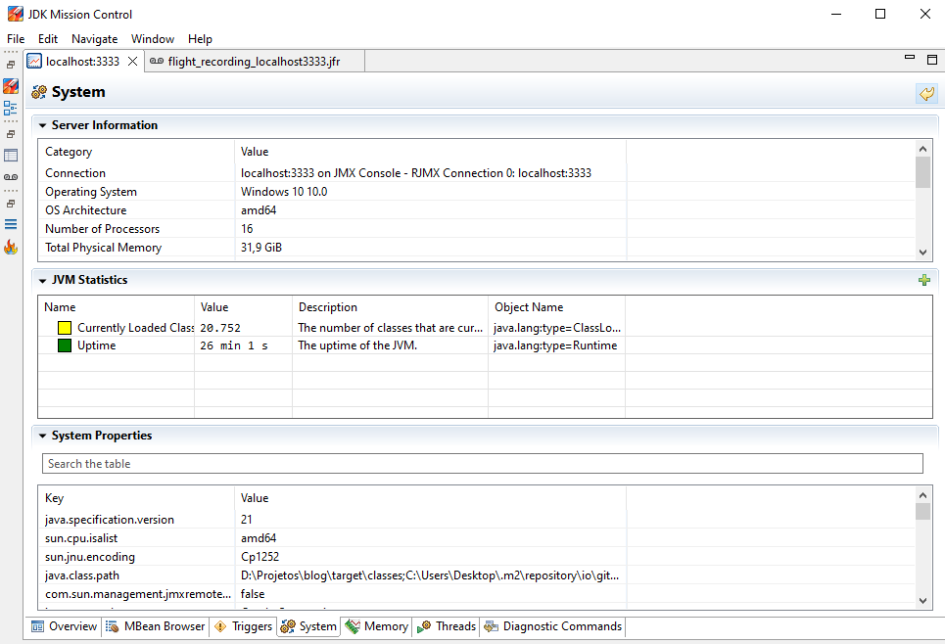This screenshot has width=945, height=644.
Task: Open the Navigate menu
Action: (x=95, y=39)
